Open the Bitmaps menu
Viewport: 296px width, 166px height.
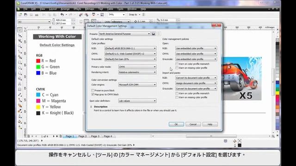[x=89, y=9]
